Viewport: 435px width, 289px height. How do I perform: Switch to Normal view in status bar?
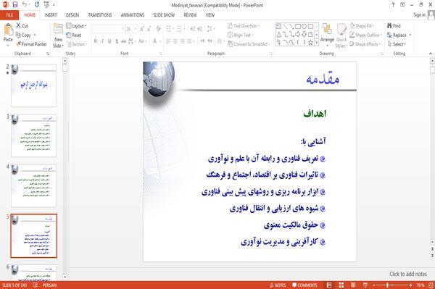(x=329, y=285)
